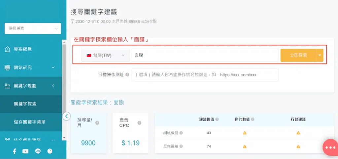This screenshot has width=338, height=159.
Task: Open the 選擇專案 project dropdown
Action: click(x=33, y=29)
